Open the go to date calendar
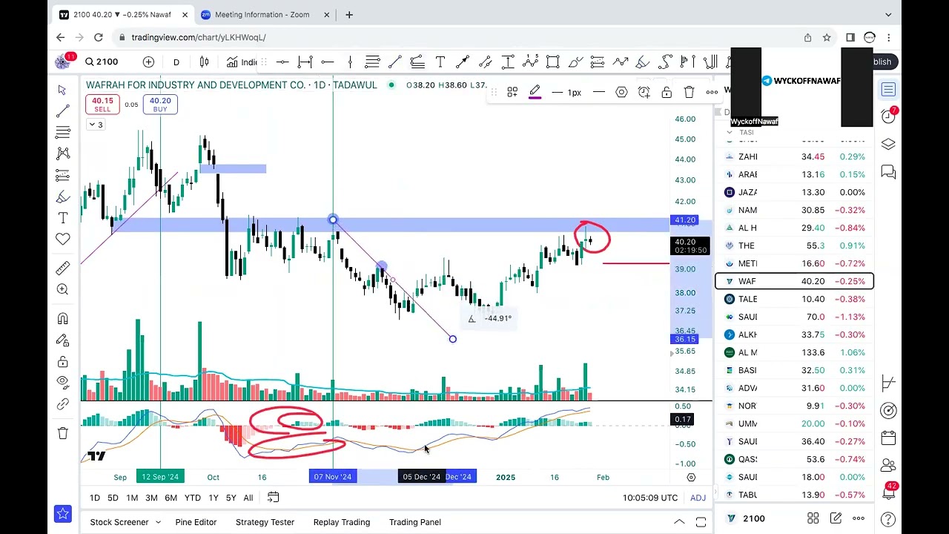This screenshot has width=949, height=534. pyautogui.click(x=273, y=498)
